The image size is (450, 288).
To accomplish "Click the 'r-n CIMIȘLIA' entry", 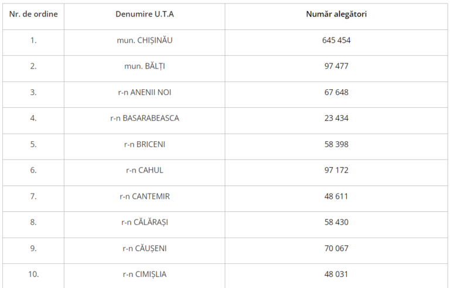I will [x=145, y=274].
